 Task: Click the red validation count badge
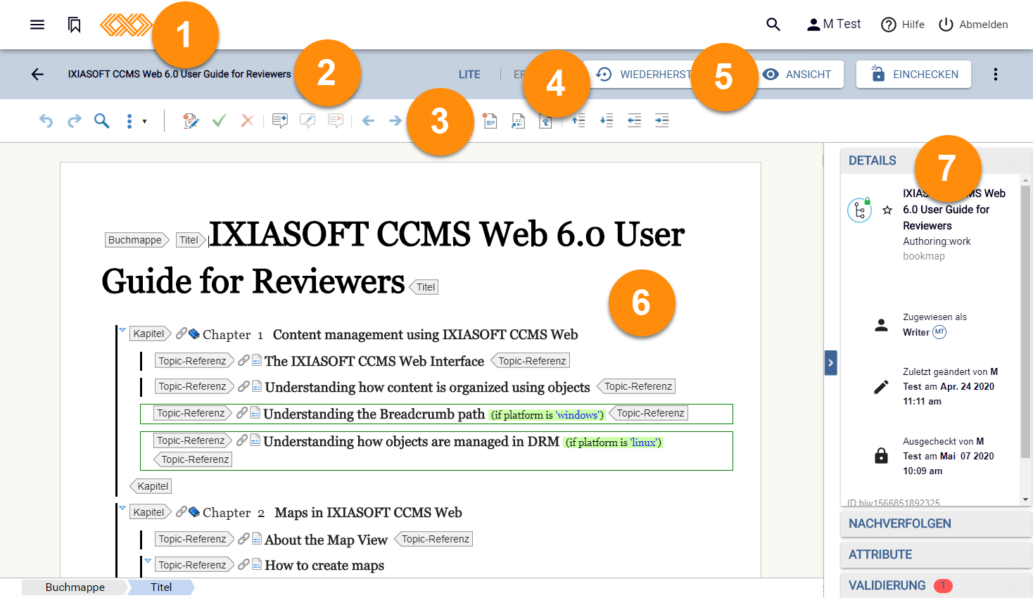(943, 585)
